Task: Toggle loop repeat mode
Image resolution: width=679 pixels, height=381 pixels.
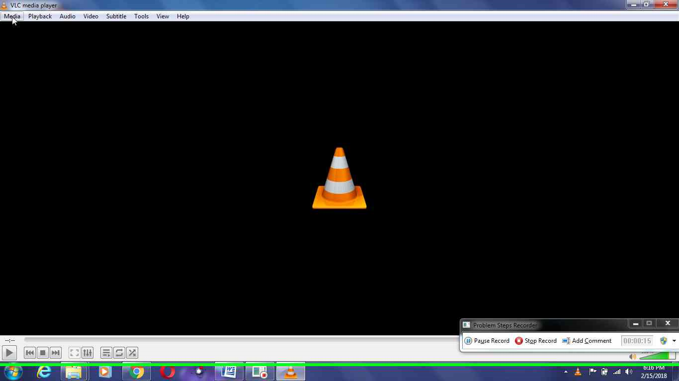Action: (119, 353)
